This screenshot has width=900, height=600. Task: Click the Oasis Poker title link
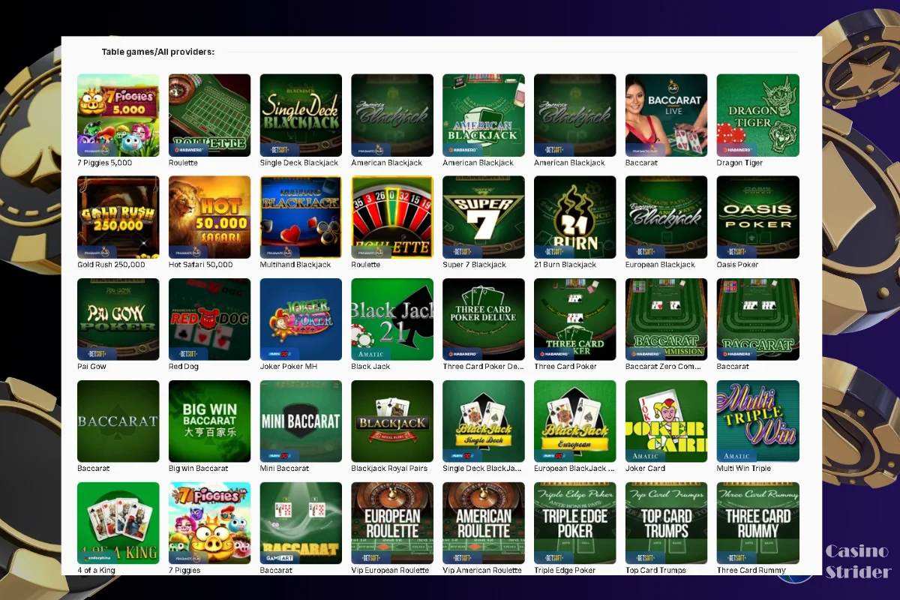737,265
